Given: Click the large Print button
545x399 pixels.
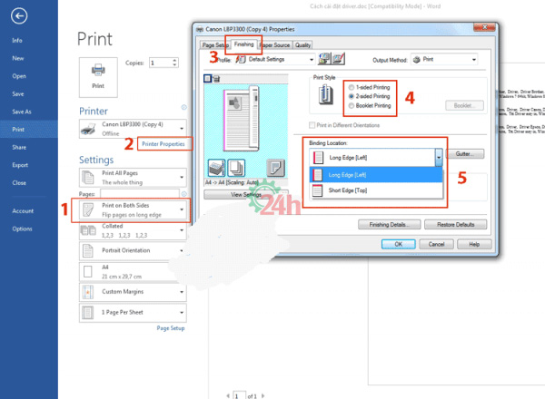Looking at the screenshot, I should [x=98, y=77].
